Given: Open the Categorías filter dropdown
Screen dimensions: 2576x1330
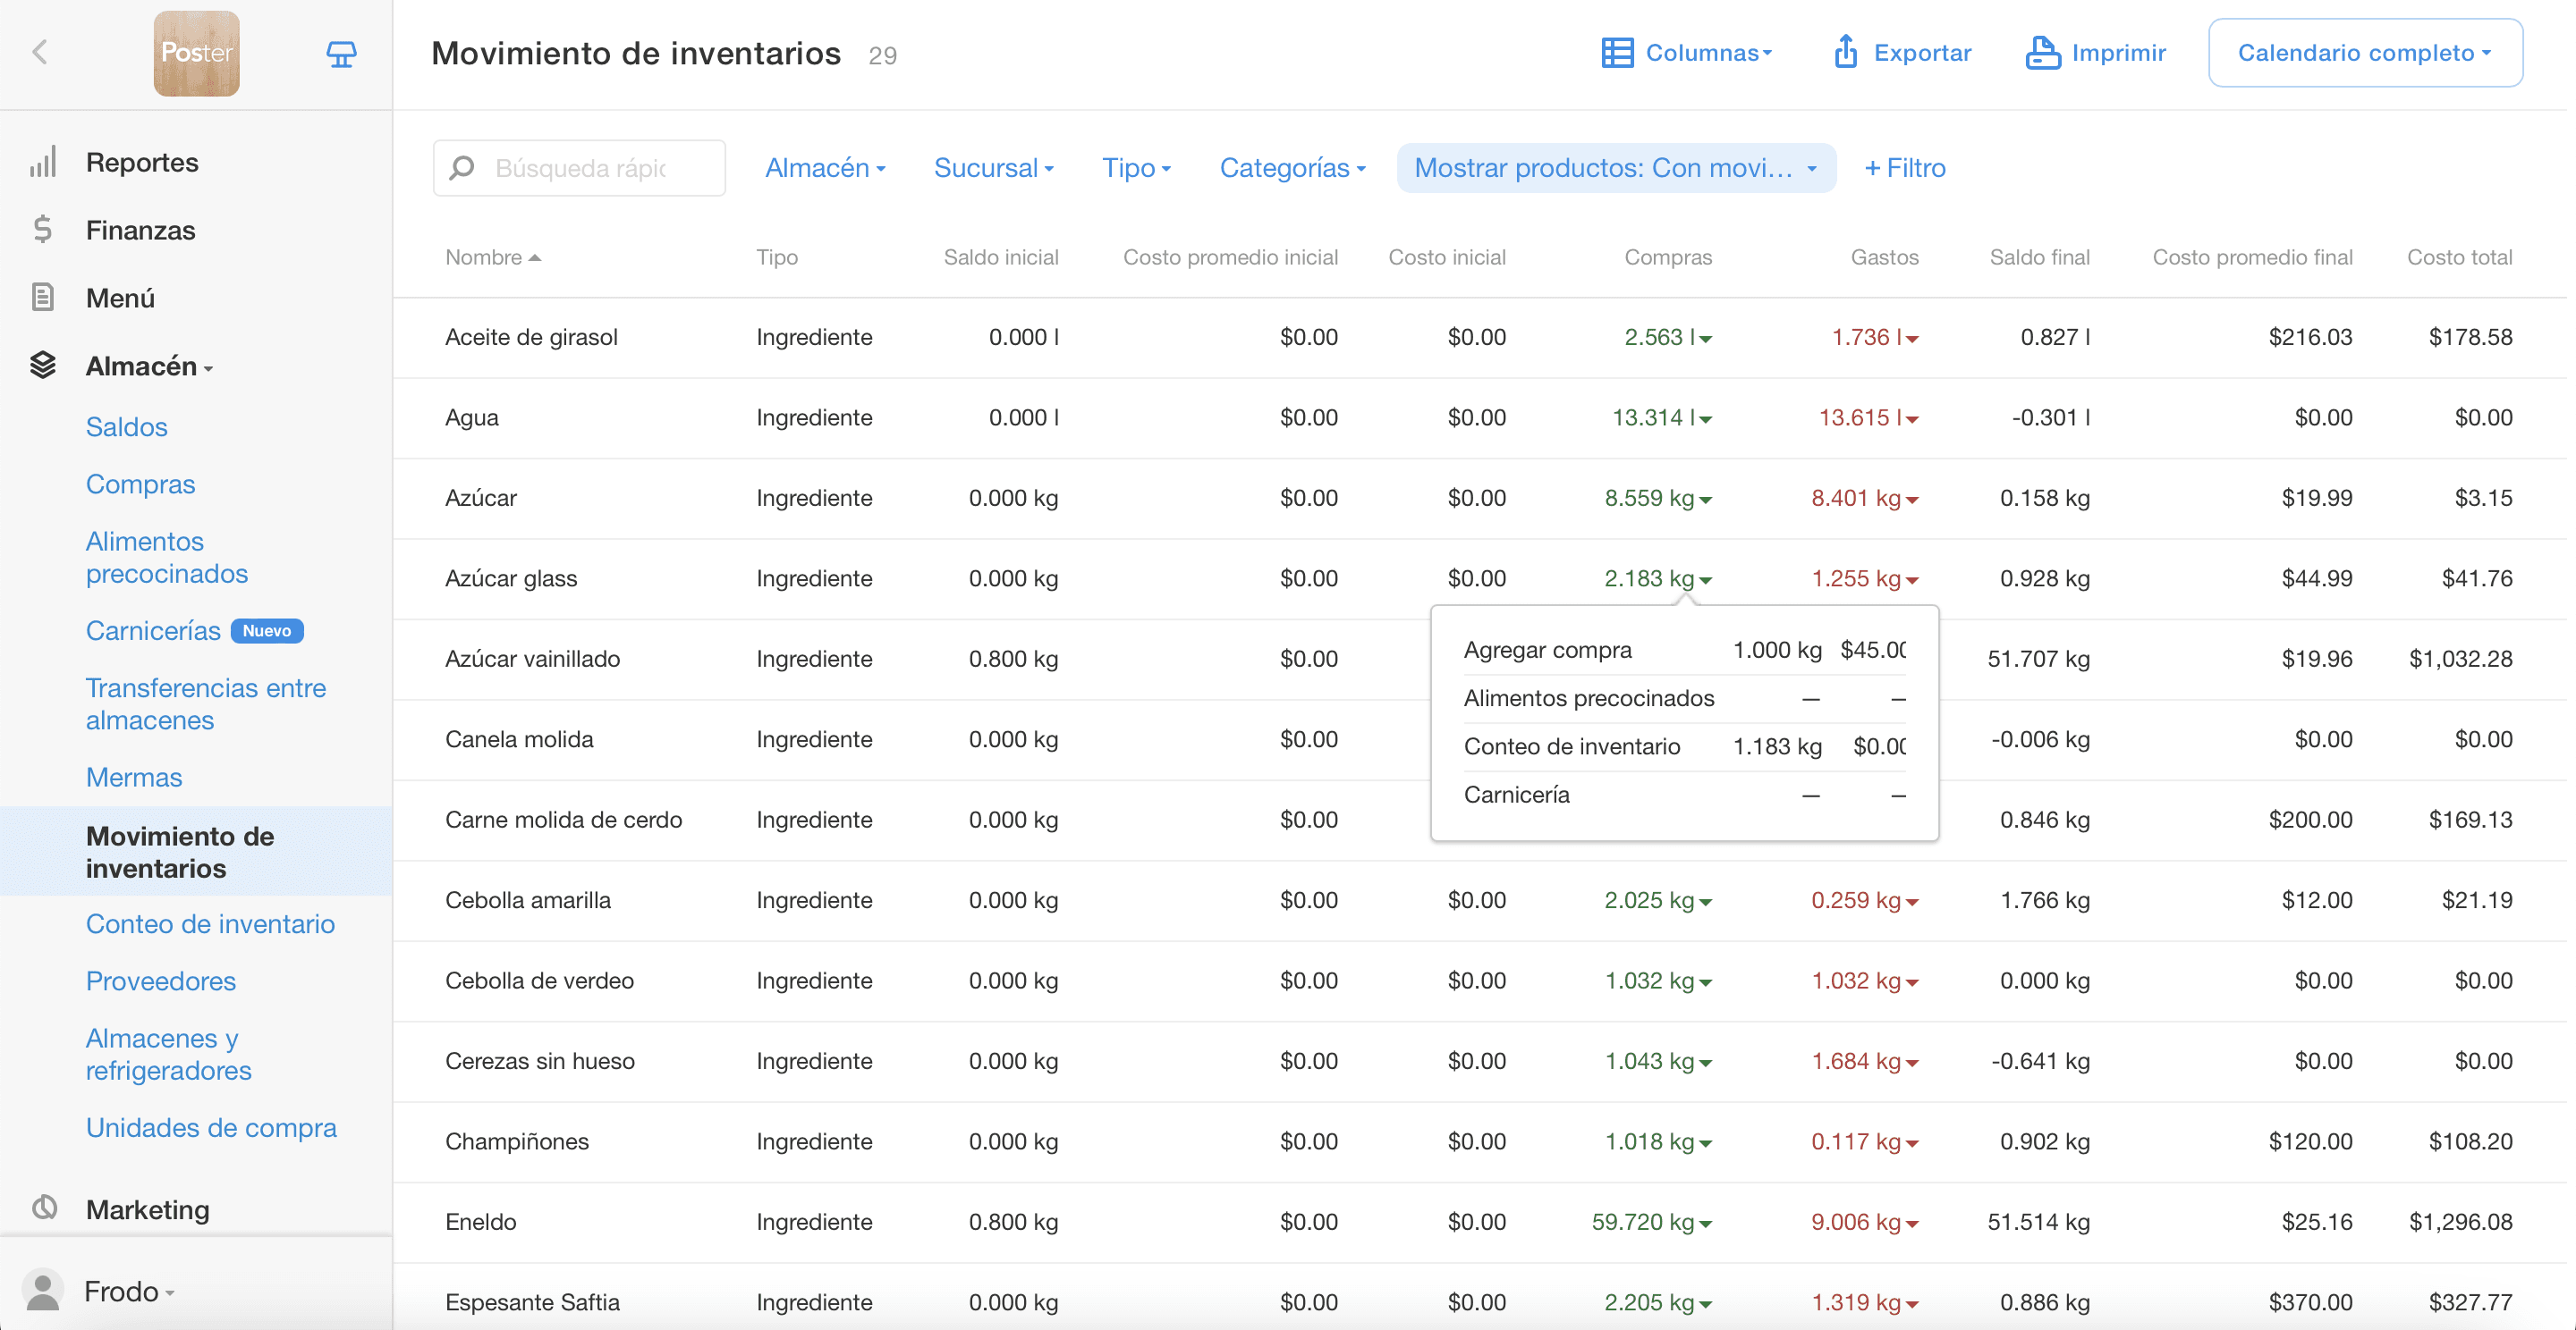Looking at the screenshot, I should point(1292,168).
